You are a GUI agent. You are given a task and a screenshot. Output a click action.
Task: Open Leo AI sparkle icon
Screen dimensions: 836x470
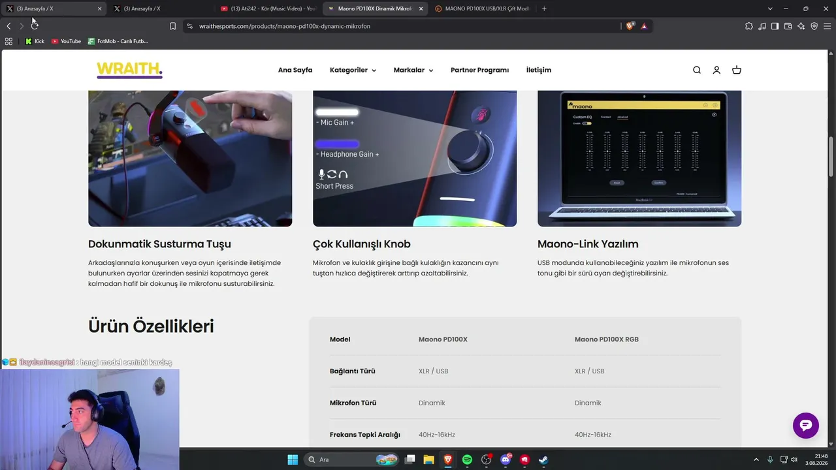[x=801, y=26]
